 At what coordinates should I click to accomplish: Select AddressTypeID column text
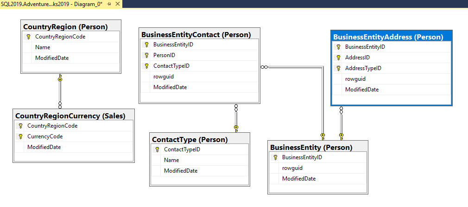[x=363, y=68]
